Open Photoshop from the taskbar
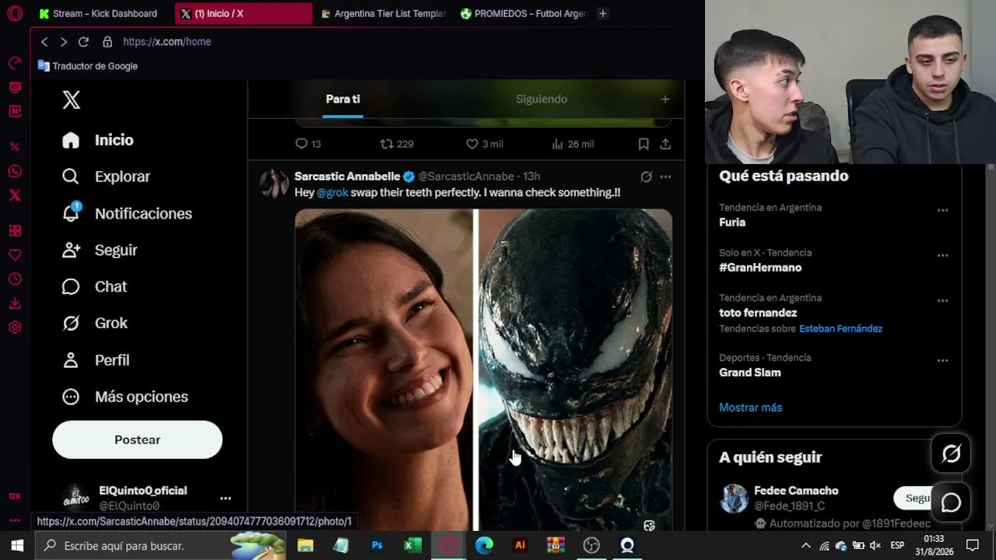Image resolution: width=996 pixels, height=560 pixels. [377, 545]
